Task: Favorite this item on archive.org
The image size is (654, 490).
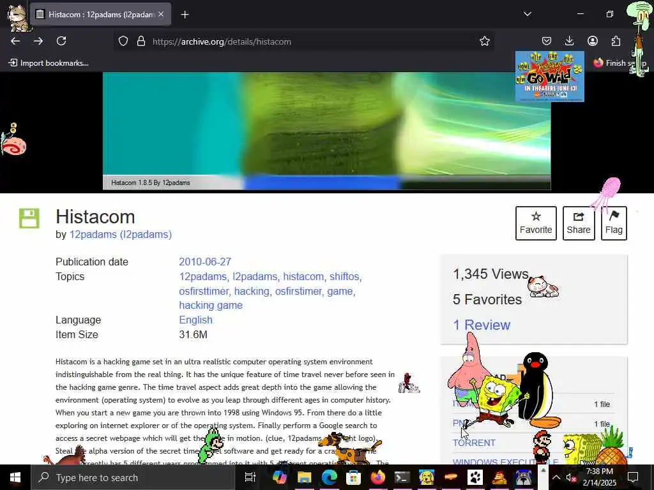Action: [536, 223]
